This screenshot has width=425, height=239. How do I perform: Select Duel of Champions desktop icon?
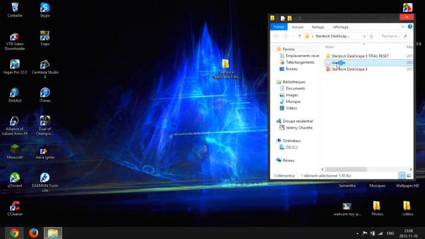[45, 125]
